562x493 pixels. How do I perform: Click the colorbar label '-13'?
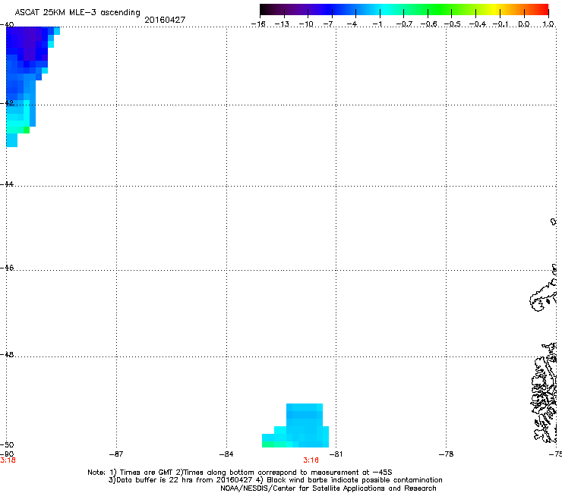282,24
